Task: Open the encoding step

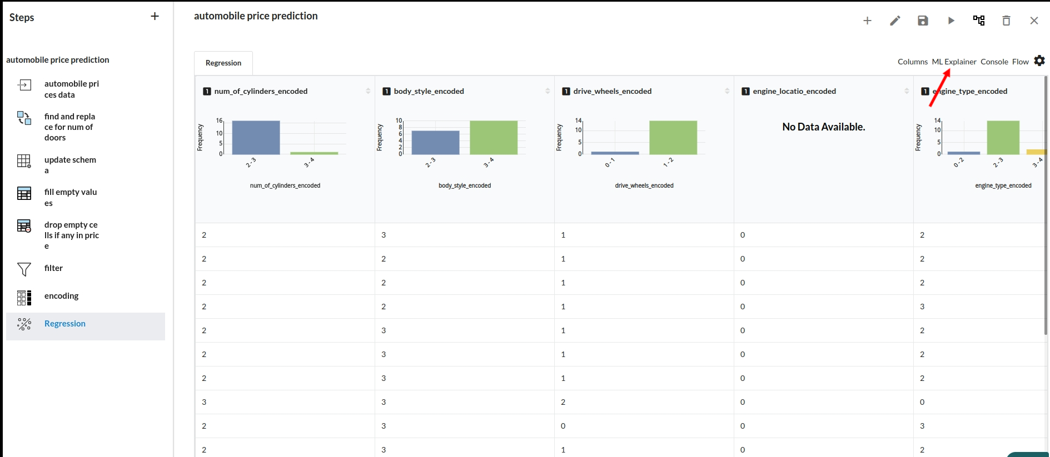Action: coord(61,296)
